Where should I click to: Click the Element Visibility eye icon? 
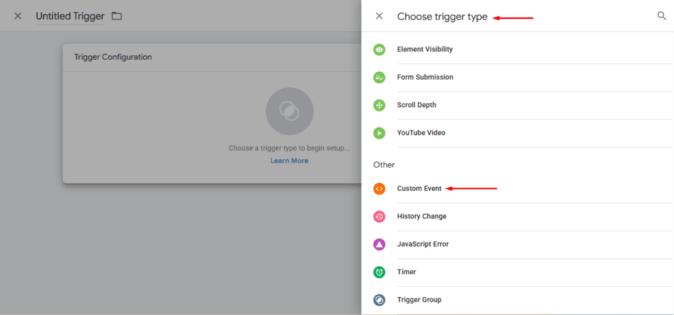pos(379,49)
